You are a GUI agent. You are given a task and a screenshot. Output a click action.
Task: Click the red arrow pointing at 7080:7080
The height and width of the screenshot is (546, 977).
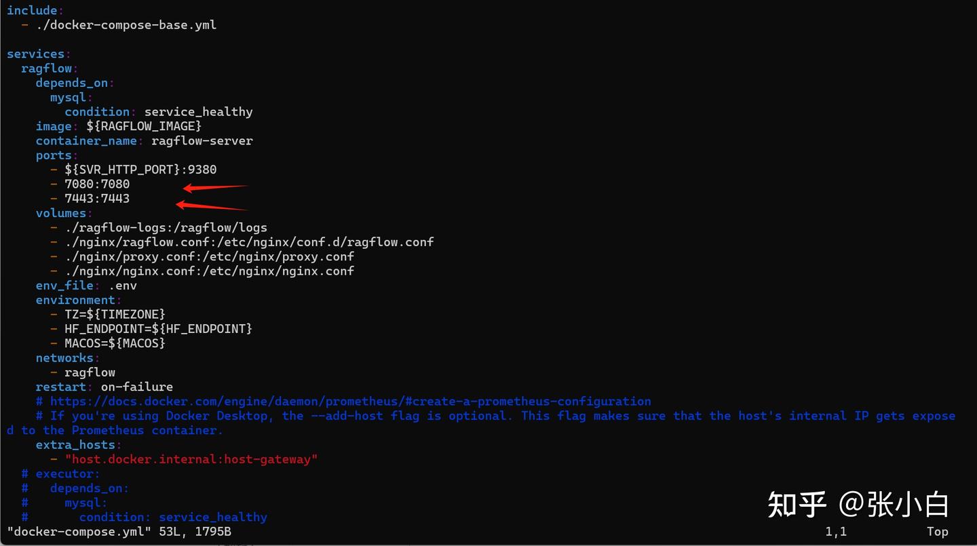tap(216, 187)
